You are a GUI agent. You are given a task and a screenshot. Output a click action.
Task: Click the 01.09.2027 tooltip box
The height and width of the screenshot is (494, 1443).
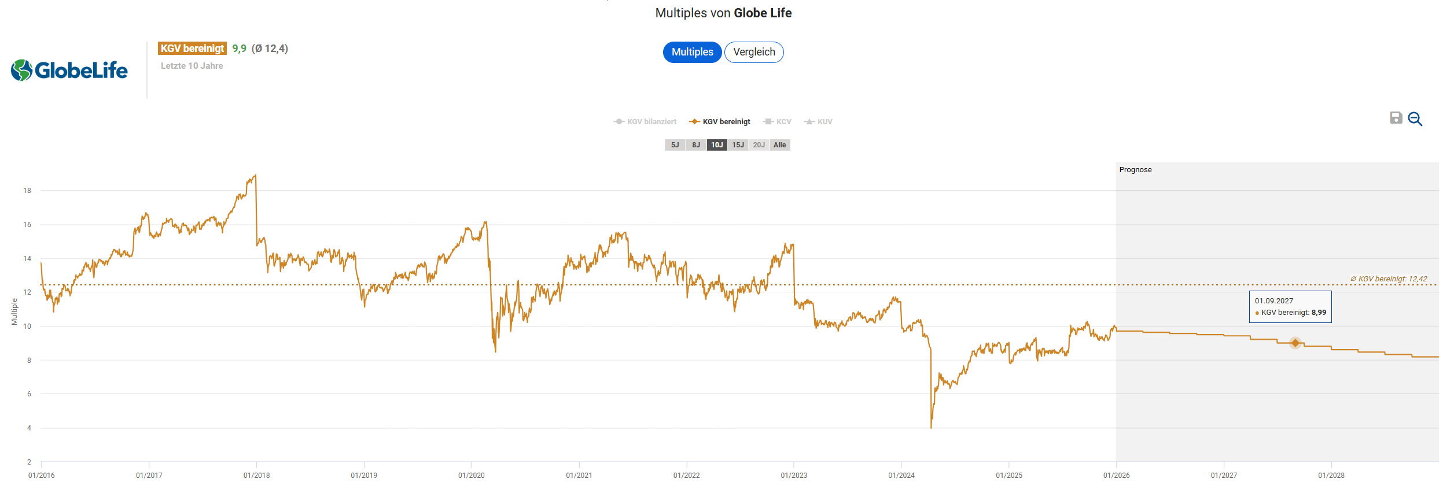[1290, 307]
